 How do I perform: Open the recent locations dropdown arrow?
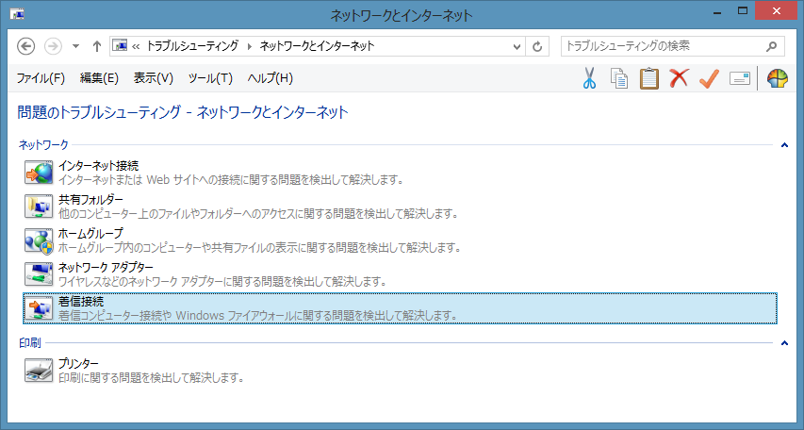tap(76, 46)
